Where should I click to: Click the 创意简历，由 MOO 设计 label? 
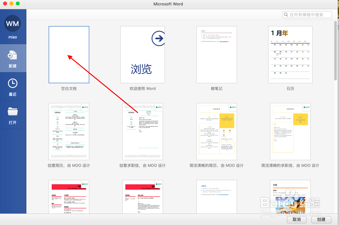pyautogui.click(x=69, y=166)
